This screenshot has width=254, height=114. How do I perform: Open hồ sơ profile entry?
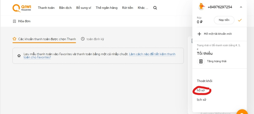[x=201, y=90]
